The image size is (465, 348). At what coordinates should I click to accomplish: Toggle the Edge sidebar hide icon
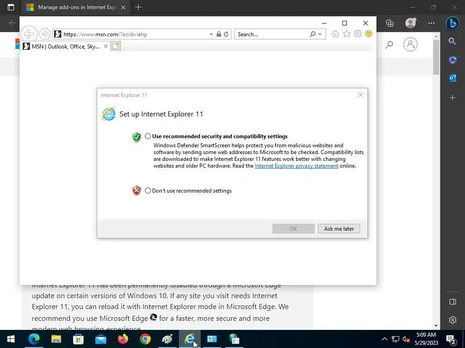(x=453, y=302)
